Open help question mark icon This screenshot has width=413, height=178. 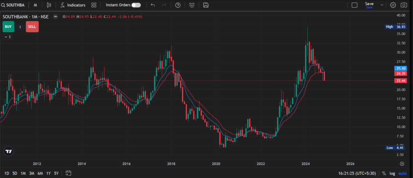pos(178,5)
